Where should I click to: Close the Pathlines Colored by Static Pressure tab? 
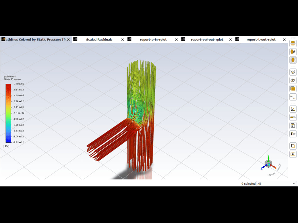click(69, 39)
